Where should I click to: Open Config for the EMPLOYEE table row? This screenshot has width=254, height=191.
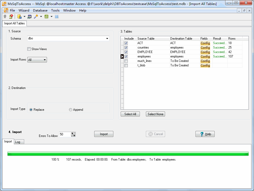coord(205,52)
